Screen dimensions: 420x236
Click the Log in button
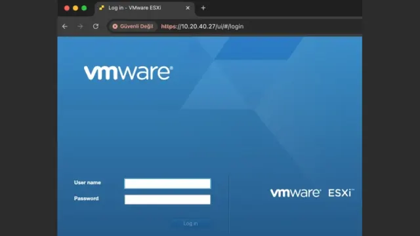[191, 224]
